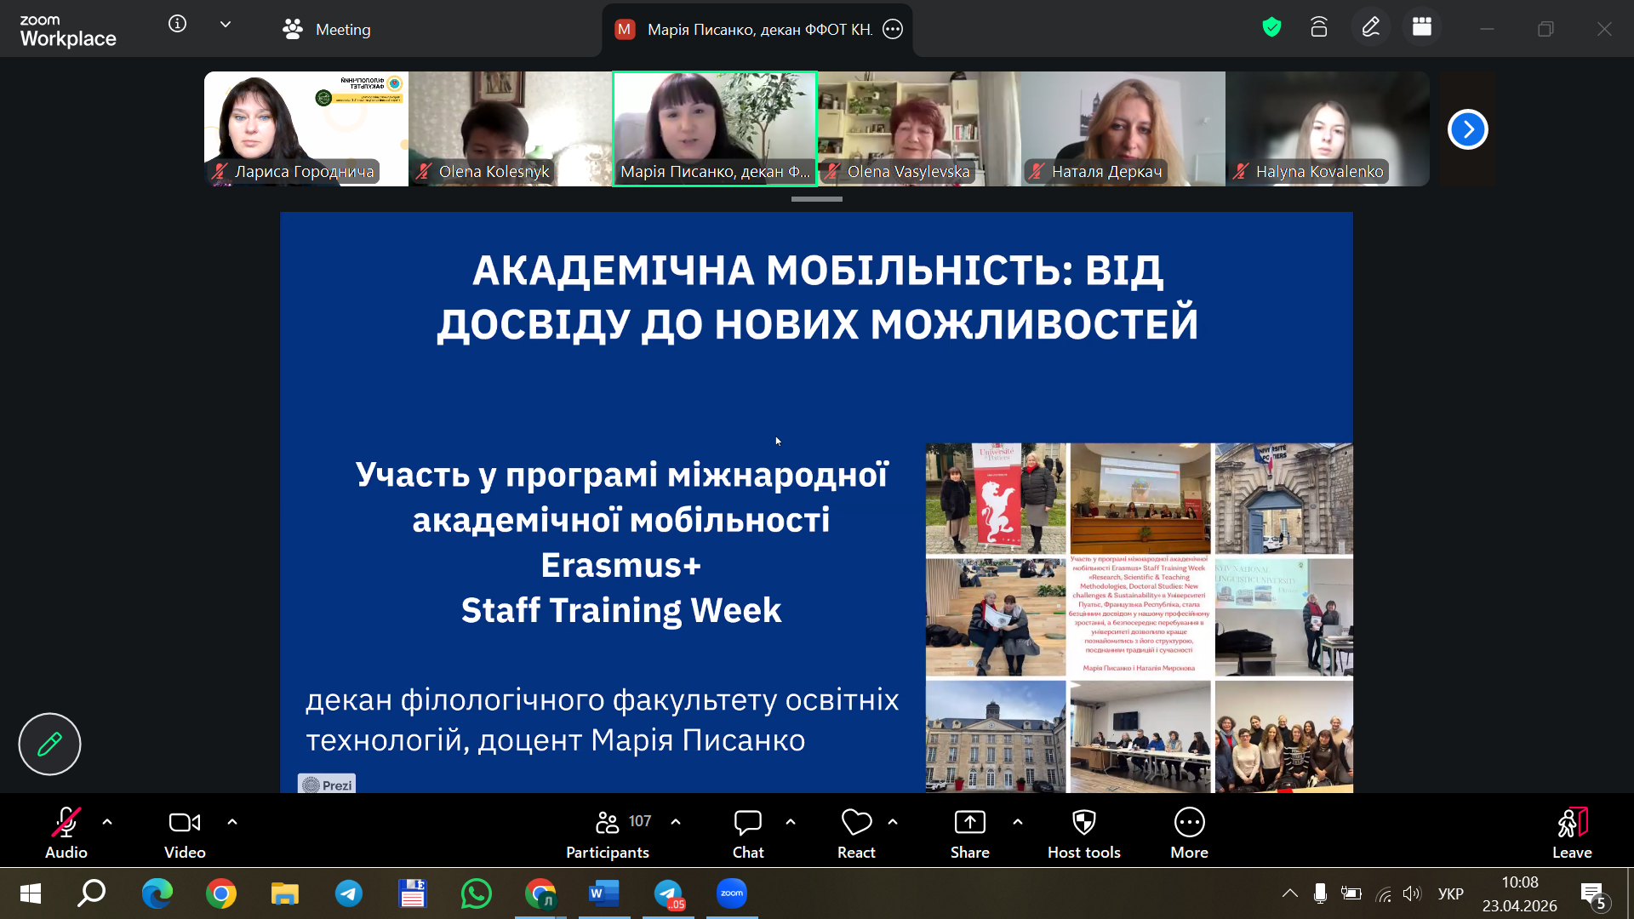Select Olena Vasylevska video thumbnail

coord(918,128)
